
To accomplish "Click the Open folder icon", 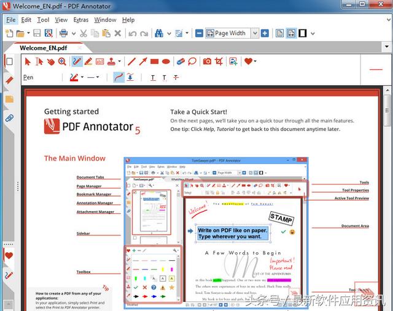I will 20,33.
